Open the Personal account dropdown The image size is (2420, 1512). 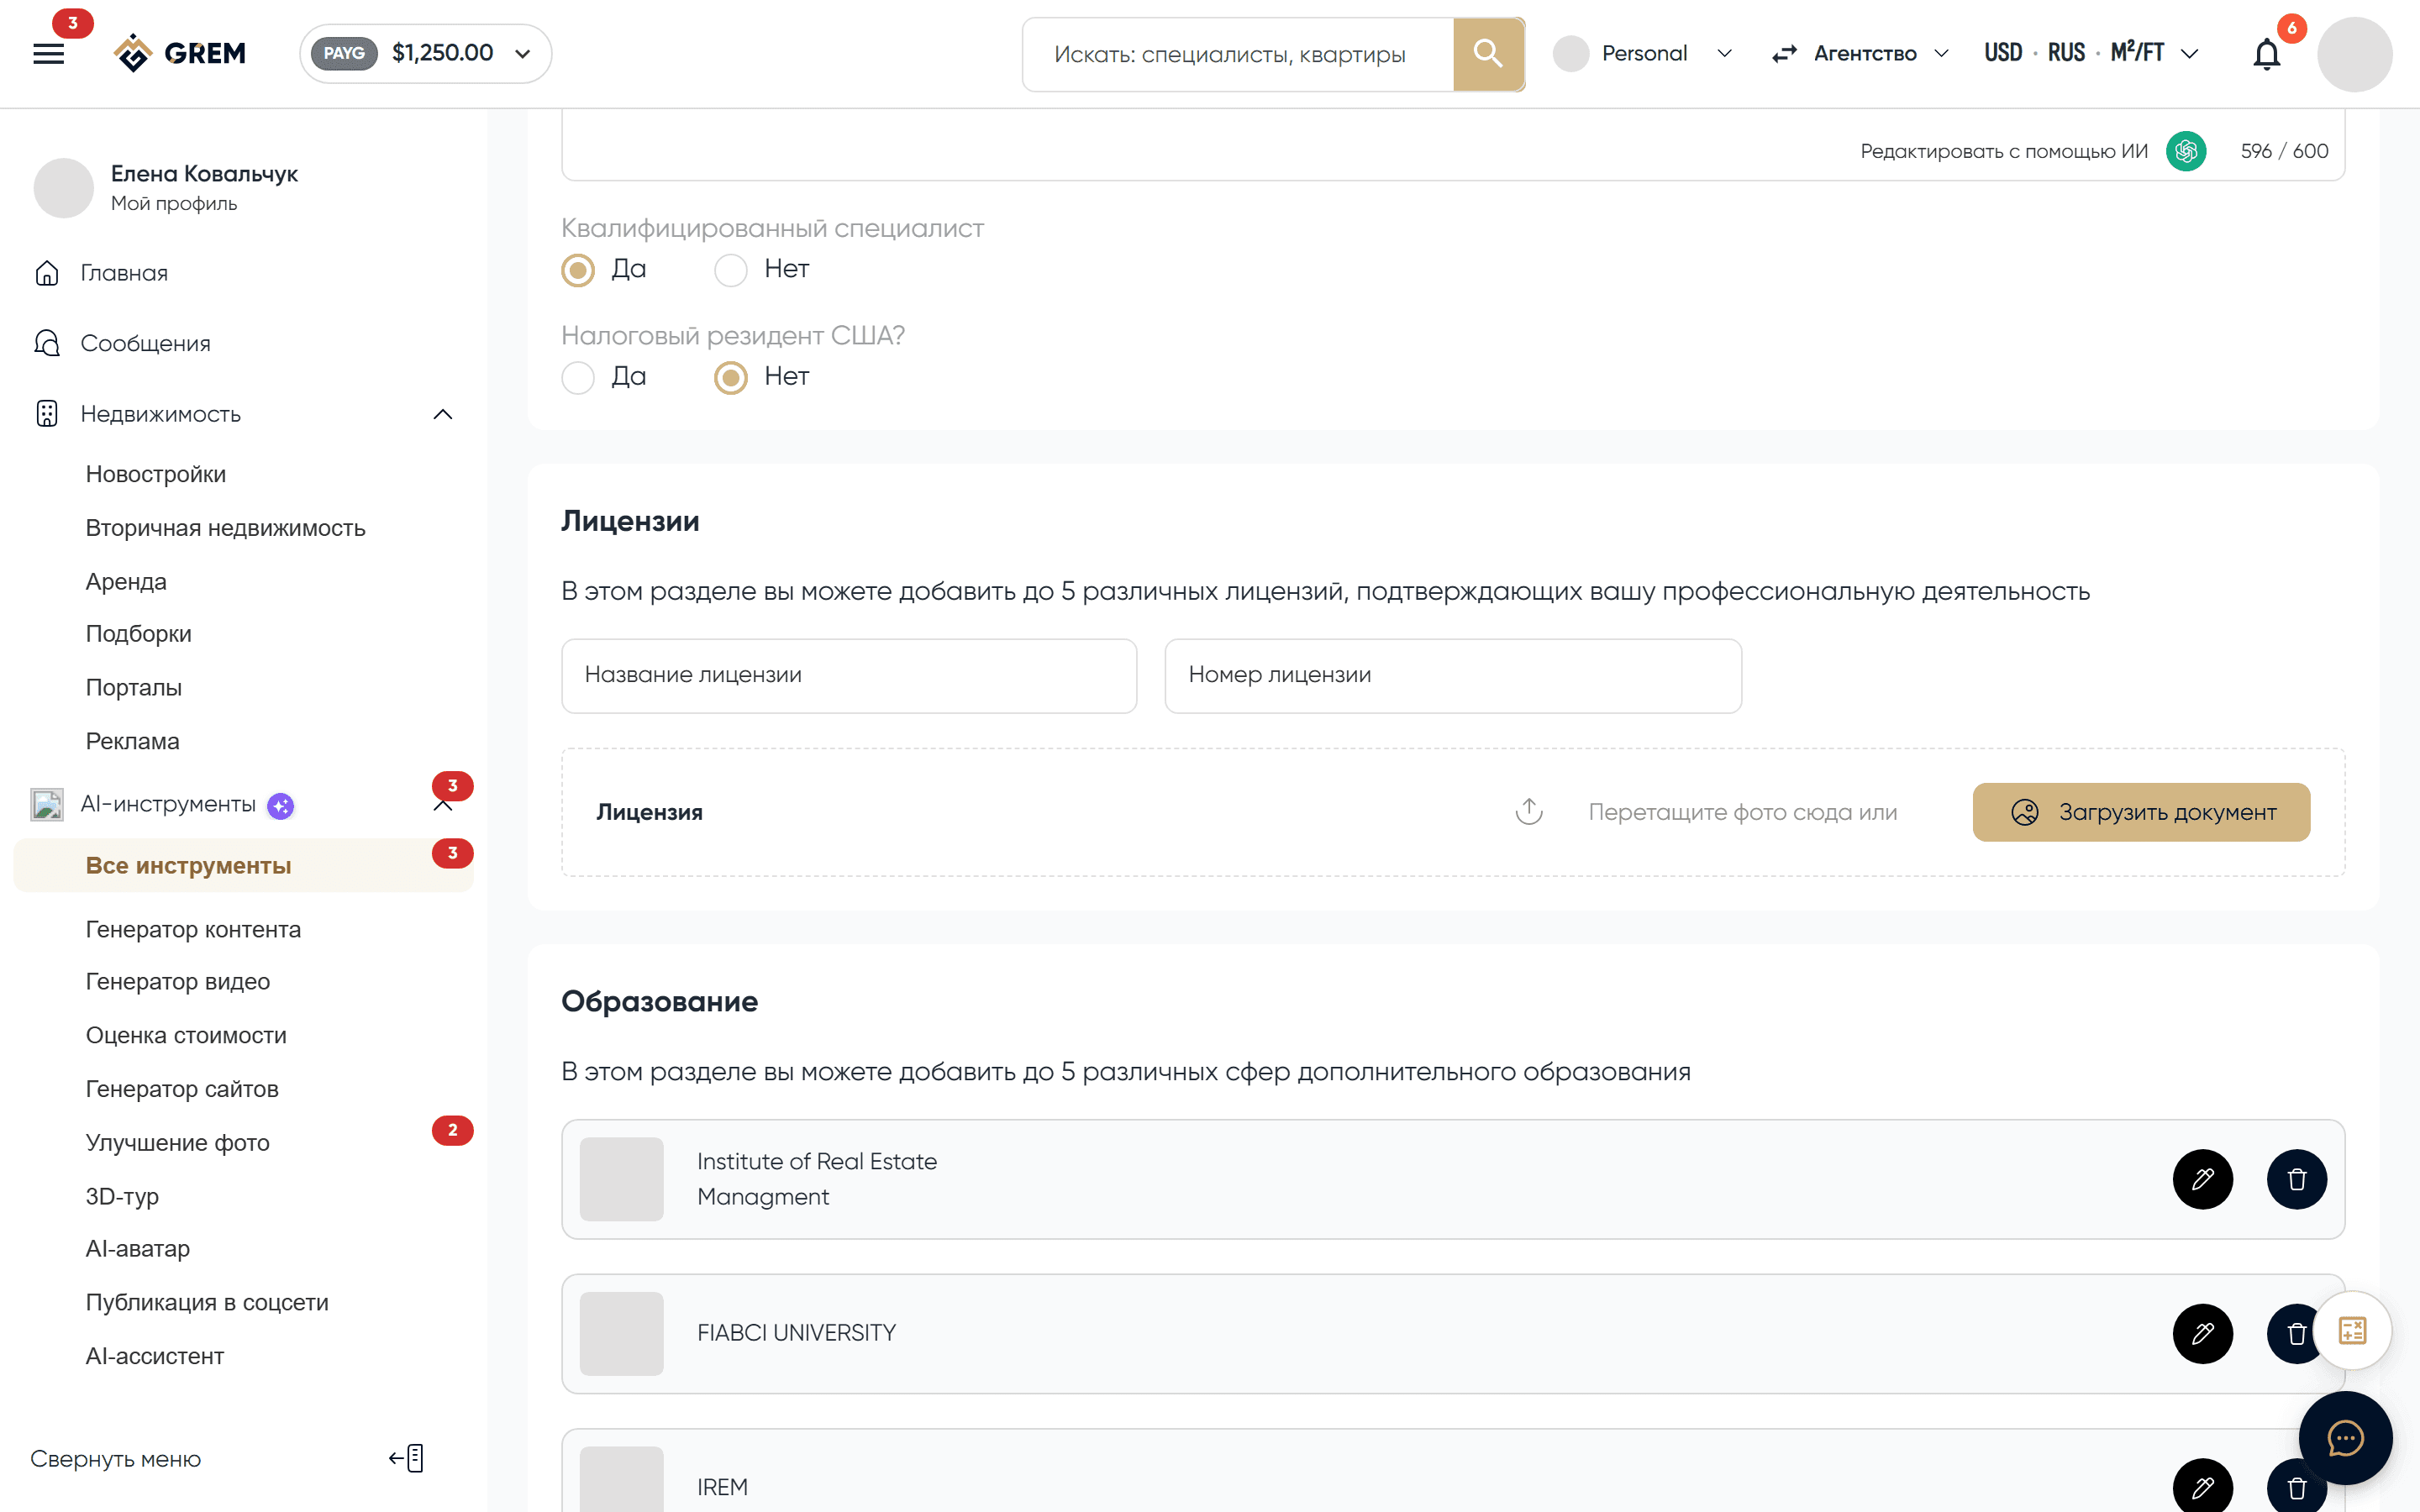click(x=1642, y=54)
